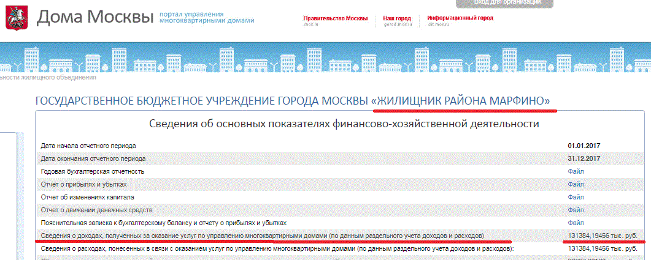Click the expenses value in Сведения о расходах row
The image size is (651, 260).
pyautogui.click(x=603, y=248)
